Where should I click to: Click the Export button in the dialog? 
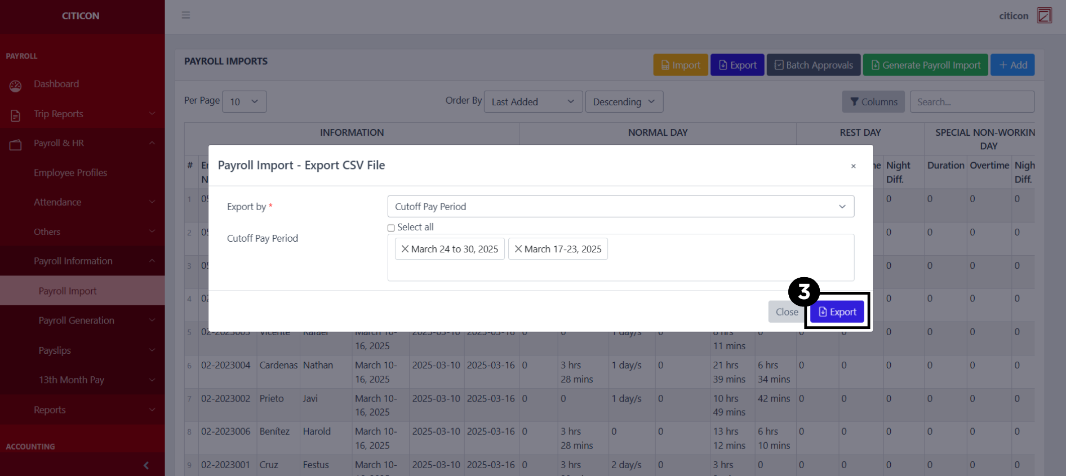click(x=837, y=312)
